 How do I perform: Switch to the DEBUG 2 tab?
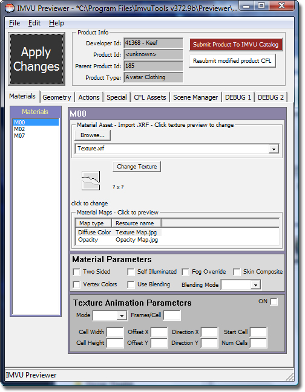point(271,97)
